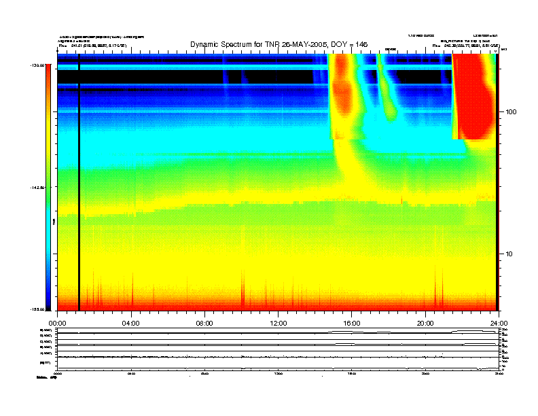Click the orange-red burst near 15:30
The image size is (538, 416).
[342, 86]
